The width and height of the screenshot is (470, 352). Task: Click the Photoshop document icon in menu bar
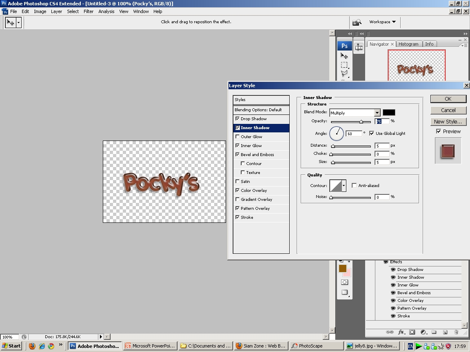click(x=5, y=12)
